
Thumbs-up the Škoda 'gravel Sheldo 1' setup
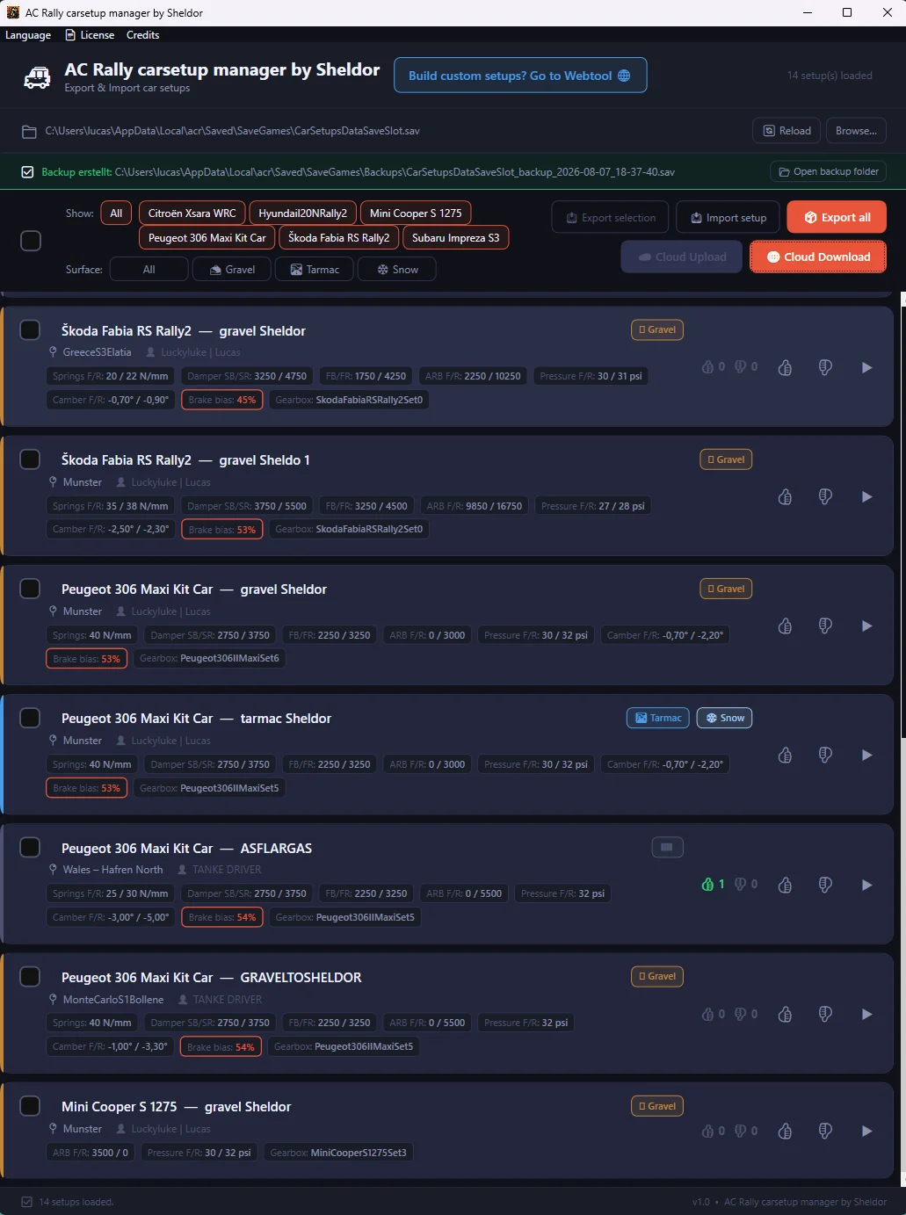[785, 496]
